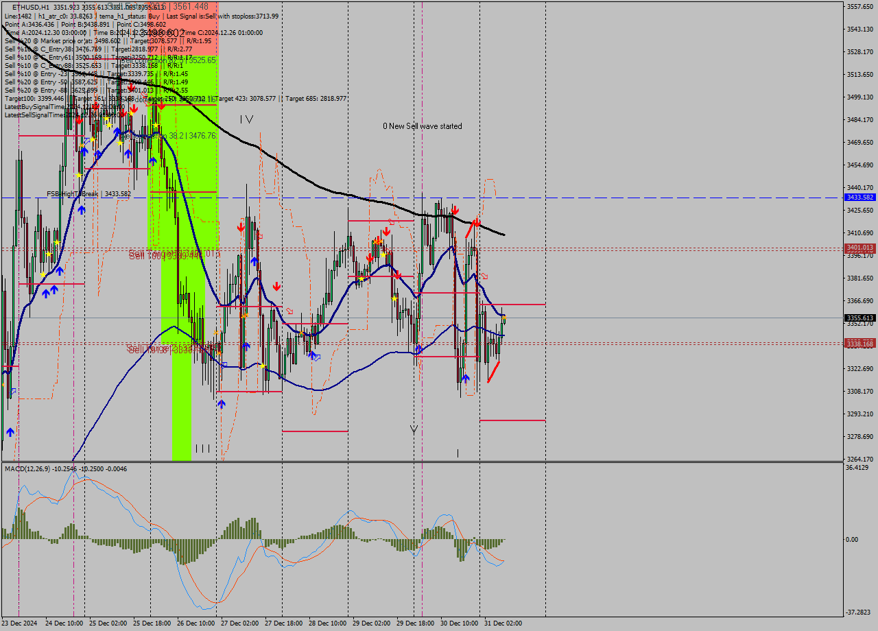Click the 3308.170 price scale value
Viewport: 878px width, 631px height.
[859, 391]
